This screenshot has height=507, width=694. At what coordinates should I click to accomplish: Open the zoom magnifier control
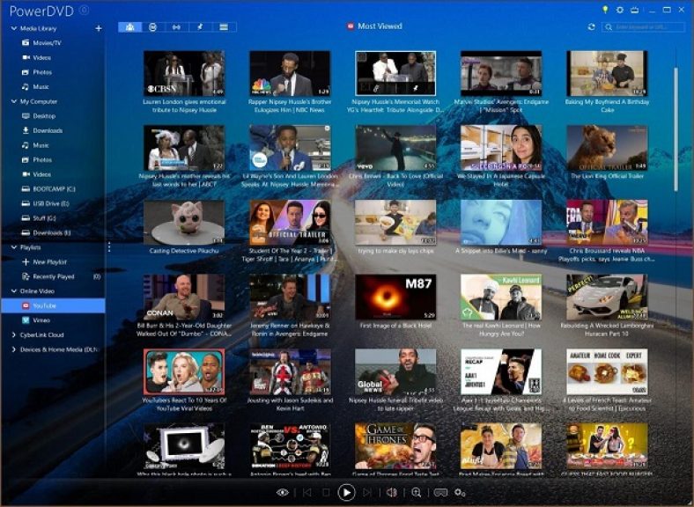tap(416, 492)
